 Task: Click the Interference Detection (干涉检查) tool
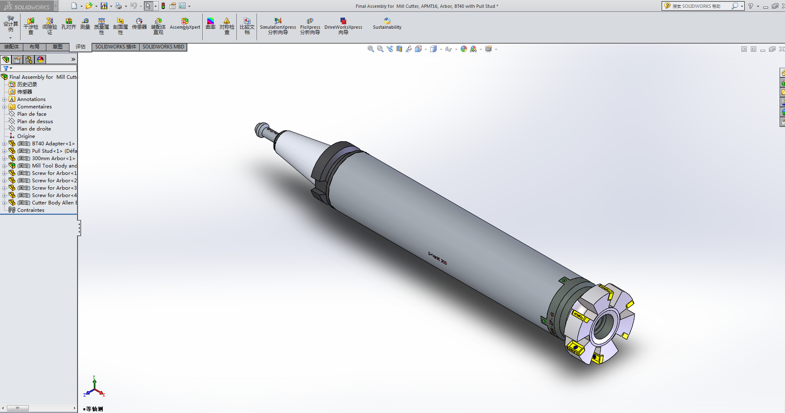coord(31,26)
